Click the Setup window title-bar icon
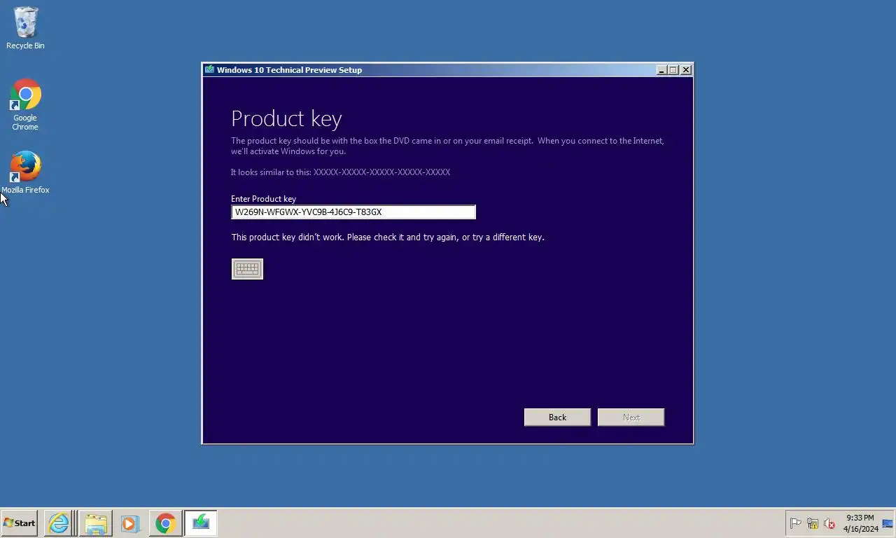This screenshot has height=538, width=896. (209, 69)
